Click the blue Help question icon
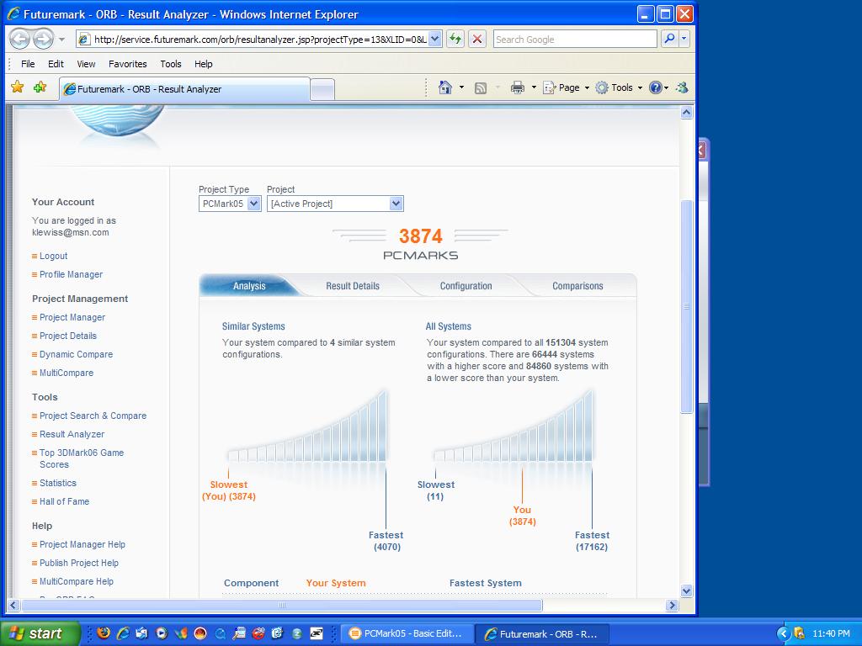This screenshot has height=646, width=862. click(655, 87)
